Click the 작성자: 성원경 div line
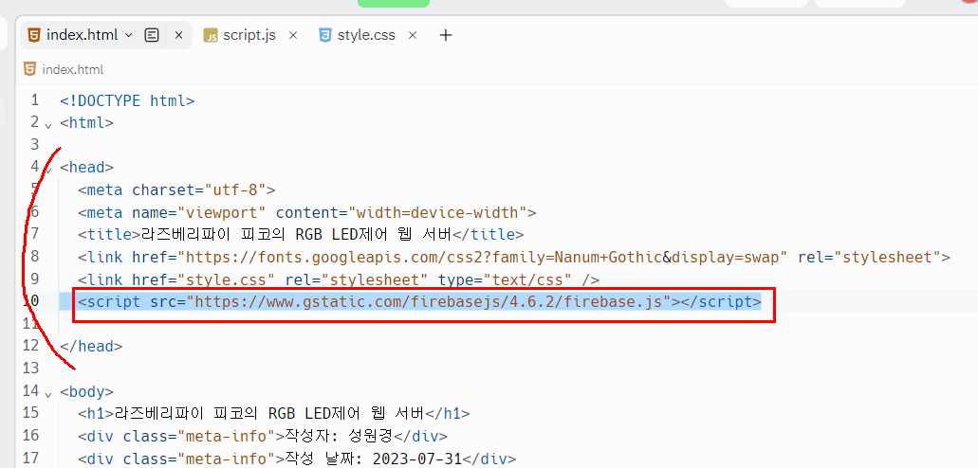Image resolution: width=978 pixels, height=468 pixels. [x=263, y=436]
